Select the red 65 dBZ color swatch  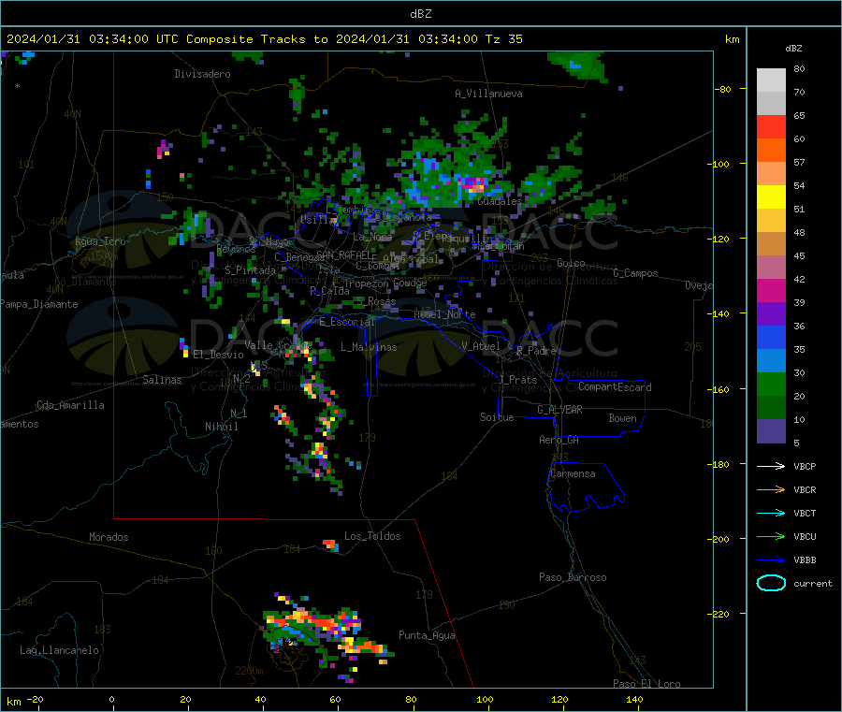point(771,126)
